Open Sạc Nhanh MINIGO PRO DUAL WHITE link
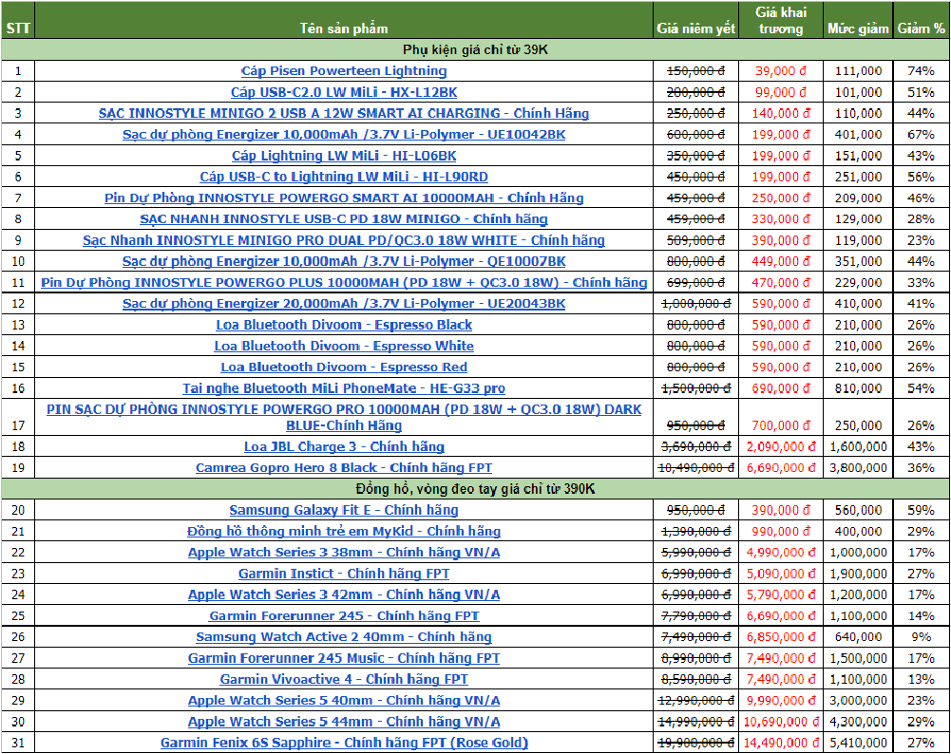The height and width of the screenshot is (754, 951). [344, 240]
